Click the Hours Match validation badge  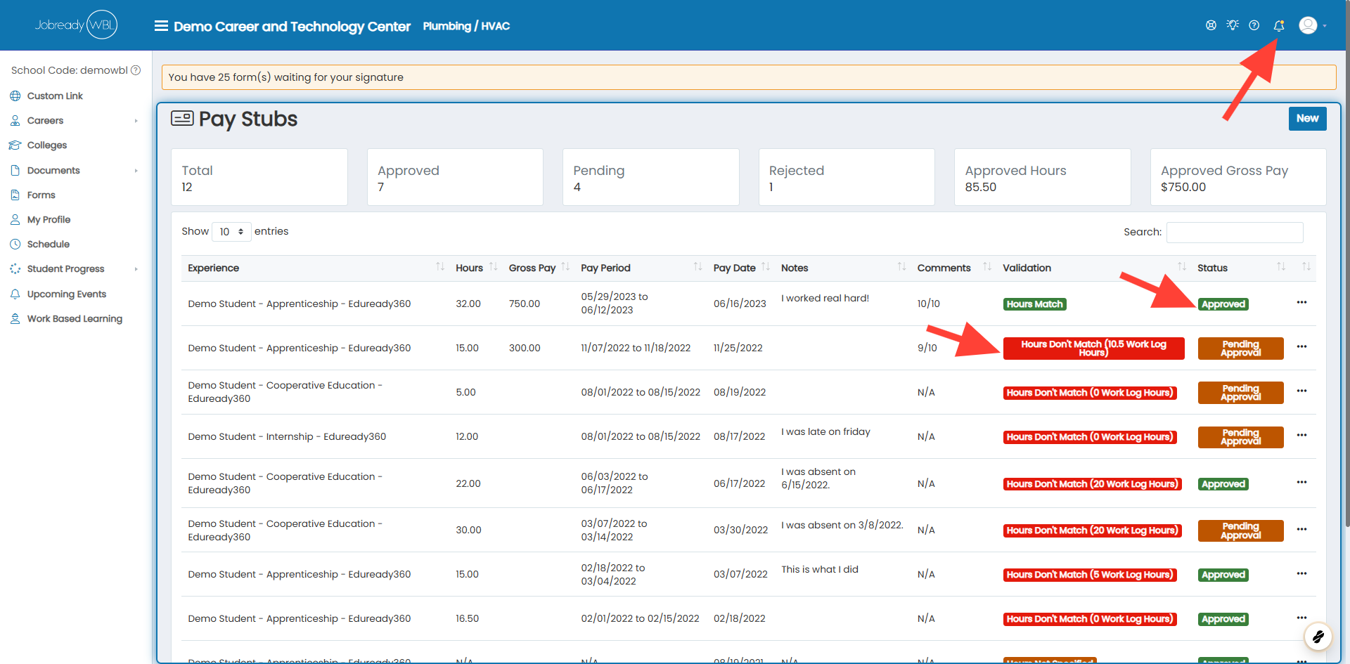point(1034,304)
